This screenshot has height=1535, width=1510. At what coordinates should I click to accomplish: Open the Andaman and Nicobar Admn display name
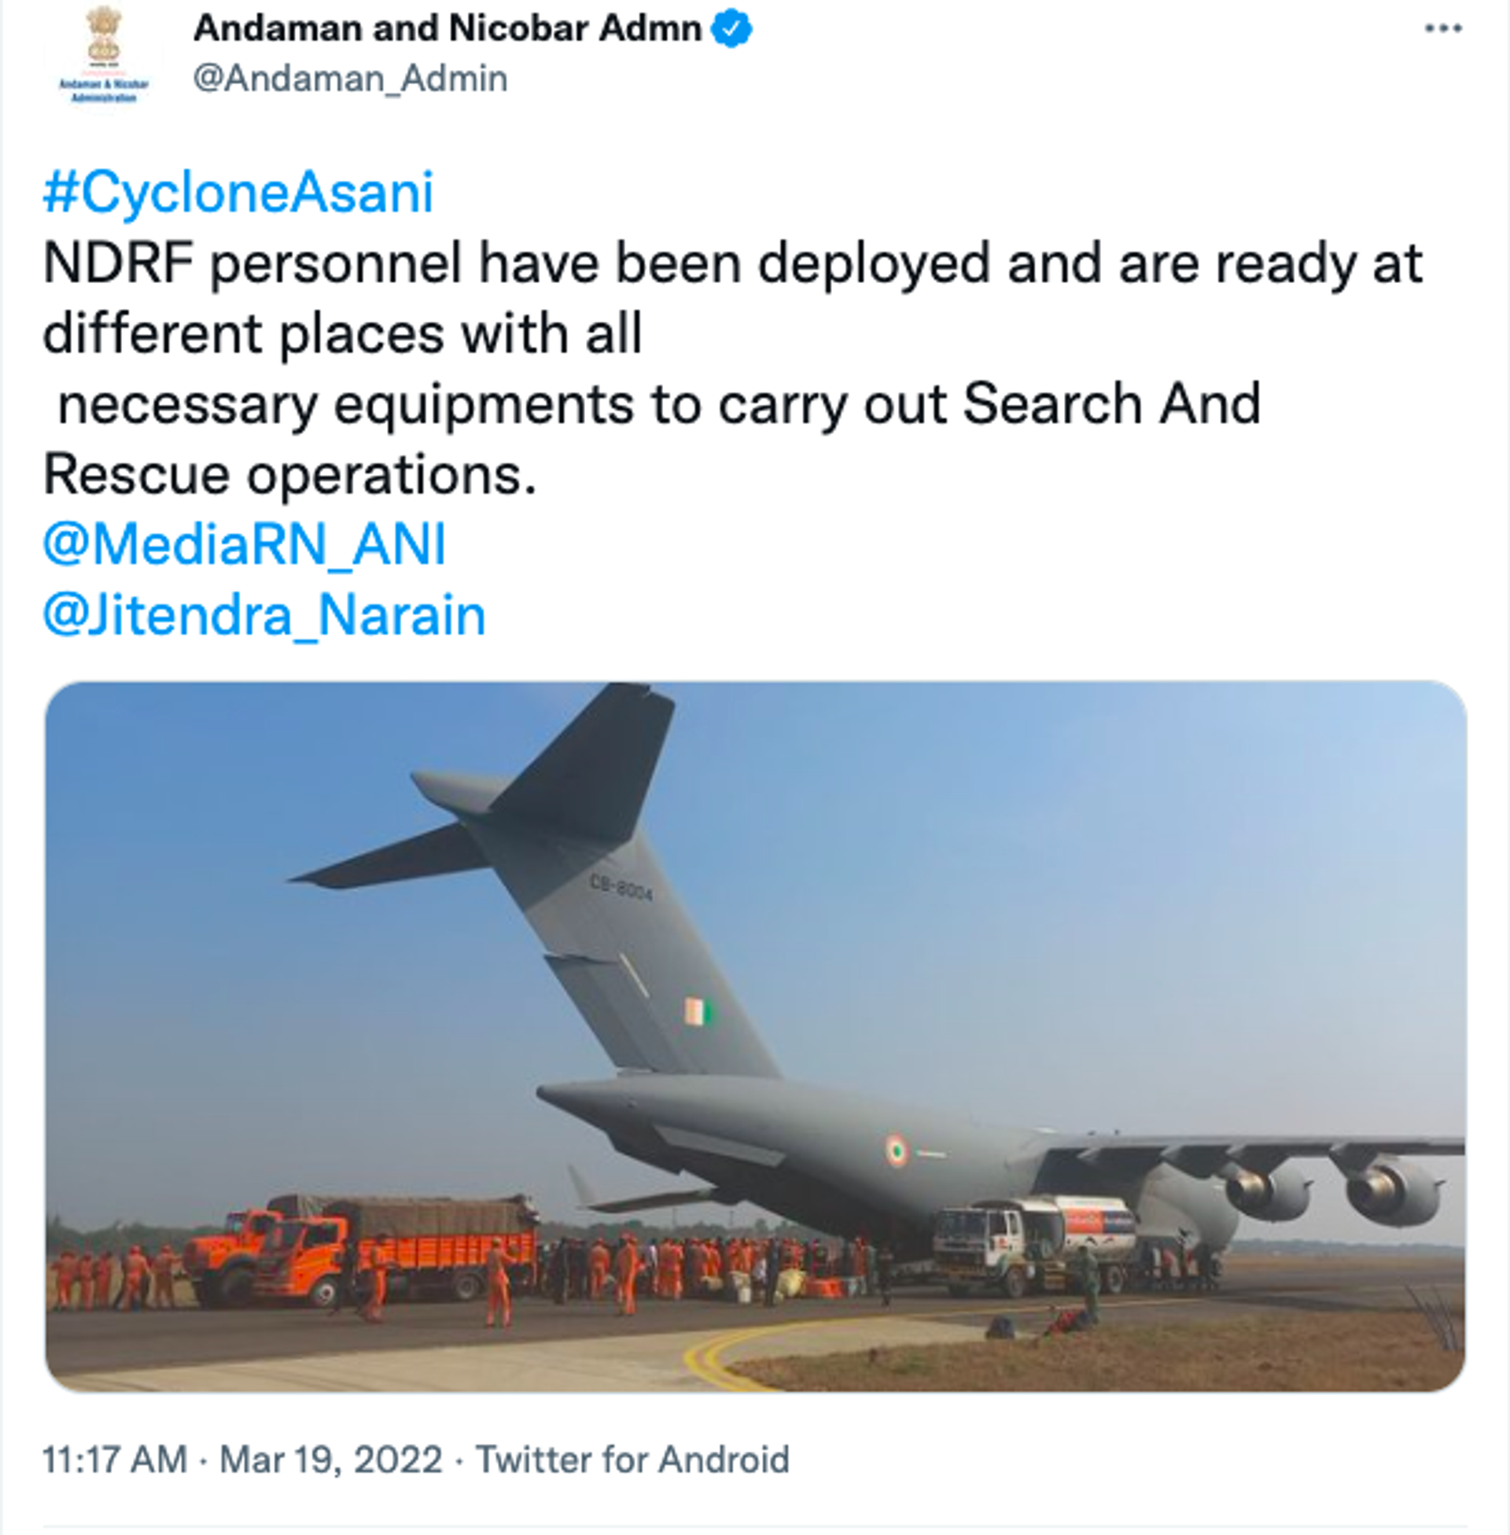tap(448, 28)
